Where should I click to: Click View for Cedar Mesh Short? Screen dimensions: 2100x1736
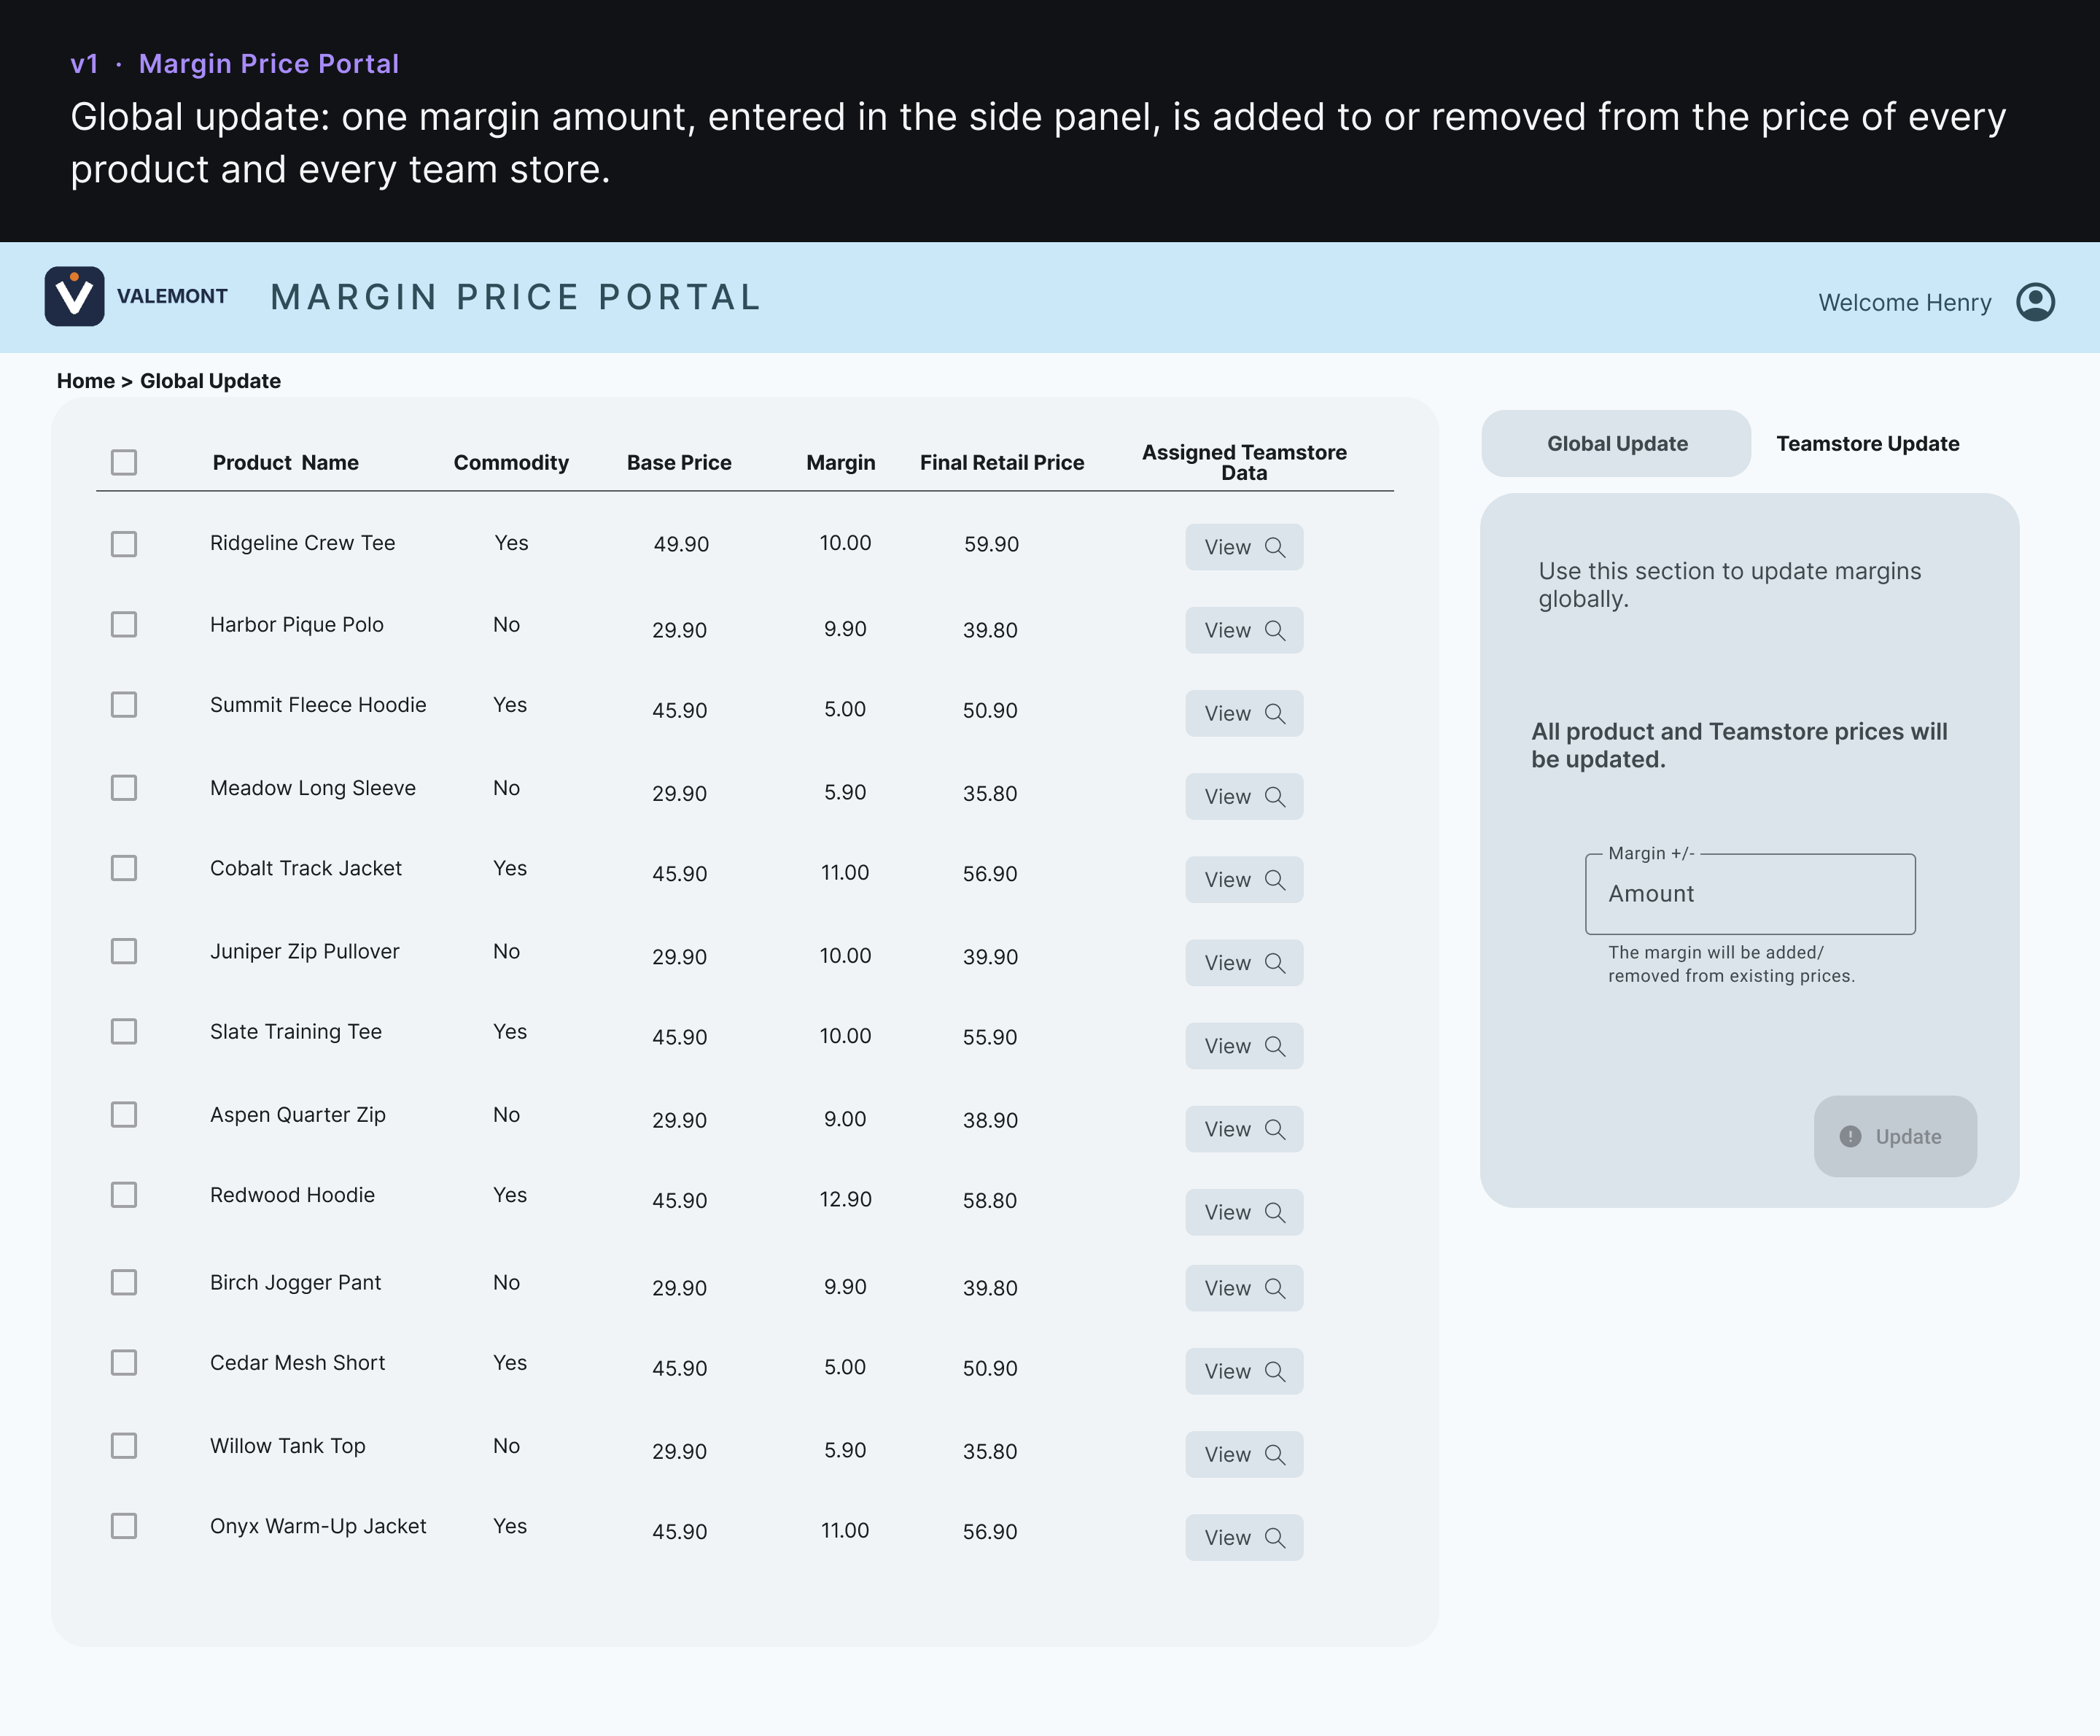coord(1245,1371)
